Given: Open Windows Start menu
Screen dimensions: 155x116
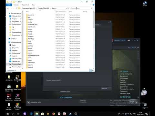Looking at the screenshot, I should click(x=7, y=114).
